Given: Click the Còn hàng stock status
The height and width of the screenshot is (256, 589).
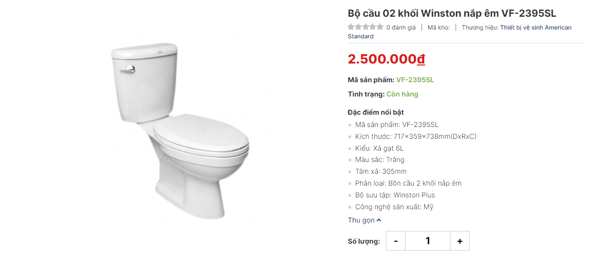Looking at the screenshot, I should (403, 94).
